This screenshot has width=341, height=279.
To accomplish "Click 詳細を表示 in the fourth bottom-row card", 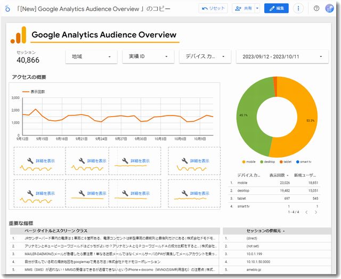I will pyautogui.click(x=200, y=193).
